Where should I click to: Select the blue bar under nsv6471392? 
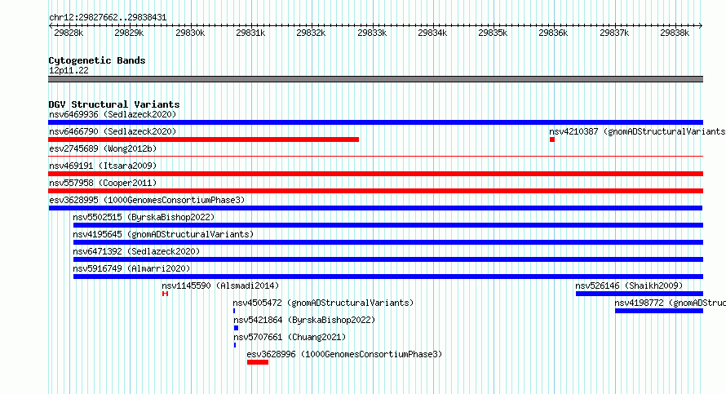click(x=388, y=259)
